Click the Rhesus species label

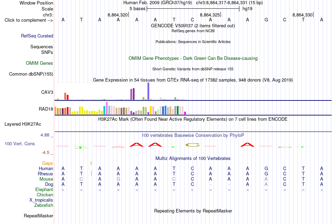(45, 174)
